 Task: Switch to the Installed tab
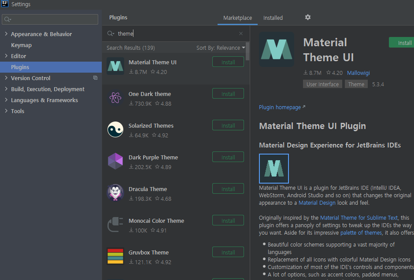click(273, 18)
